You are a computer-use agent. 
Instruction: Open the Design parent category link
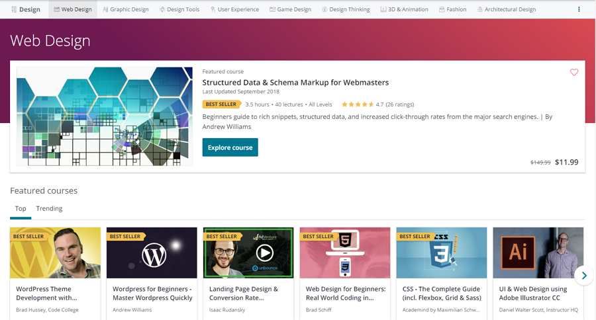coord(25,9)
